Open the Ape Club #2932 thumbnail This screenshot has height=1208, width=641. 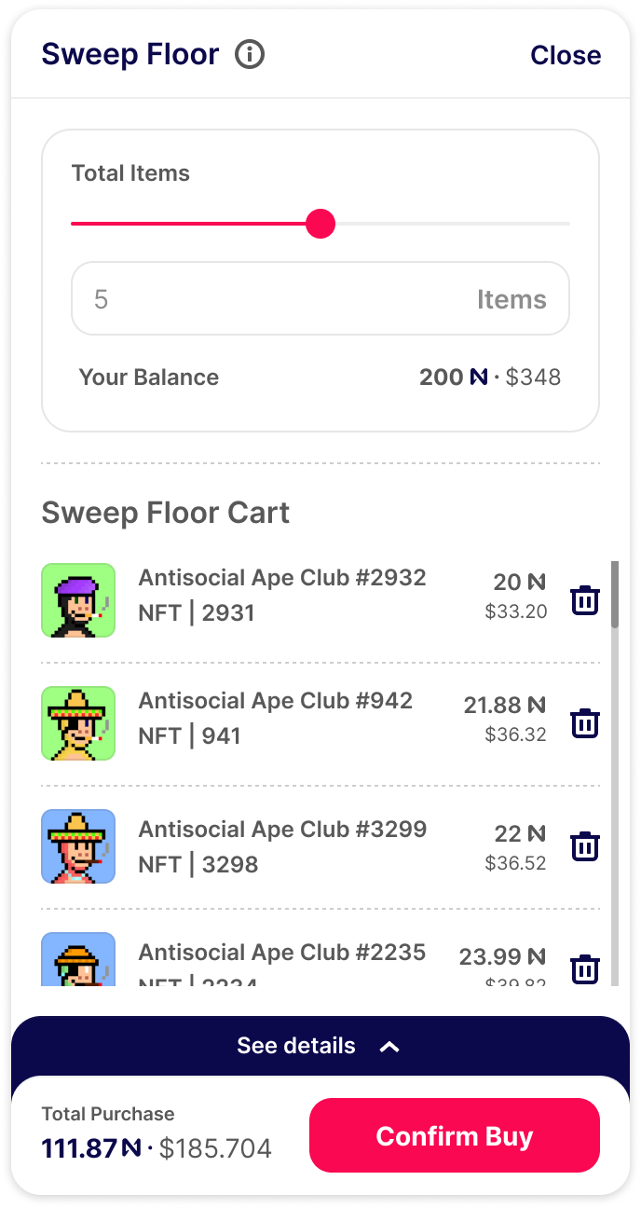tap(78, 600)
